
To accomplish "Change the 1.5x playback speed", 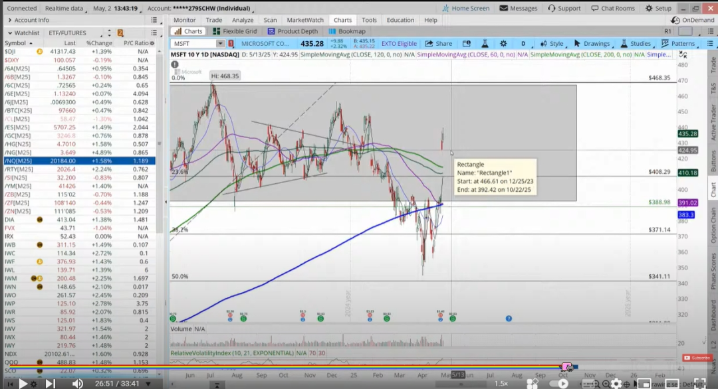I will 501,384.
